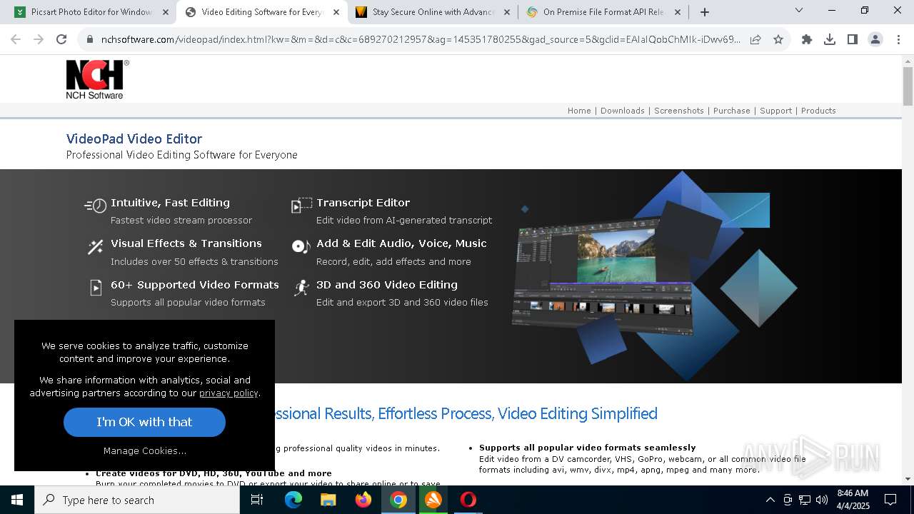Open the Chrome three-dot menu
The width and height of the screenshot is (914, 514).
[898, 39]
